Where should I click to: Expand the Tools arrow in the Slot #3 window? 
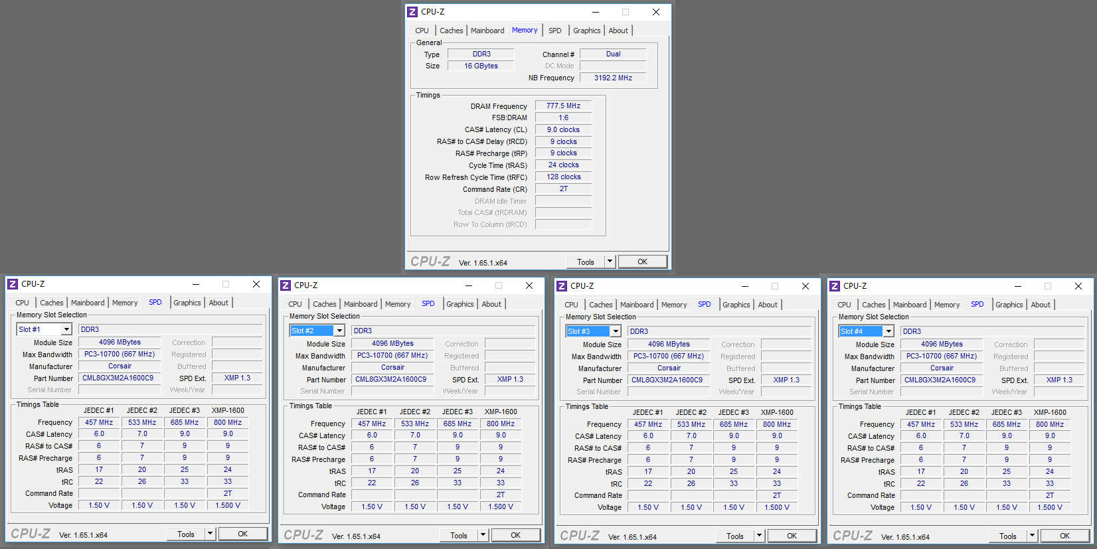[759, 536]
